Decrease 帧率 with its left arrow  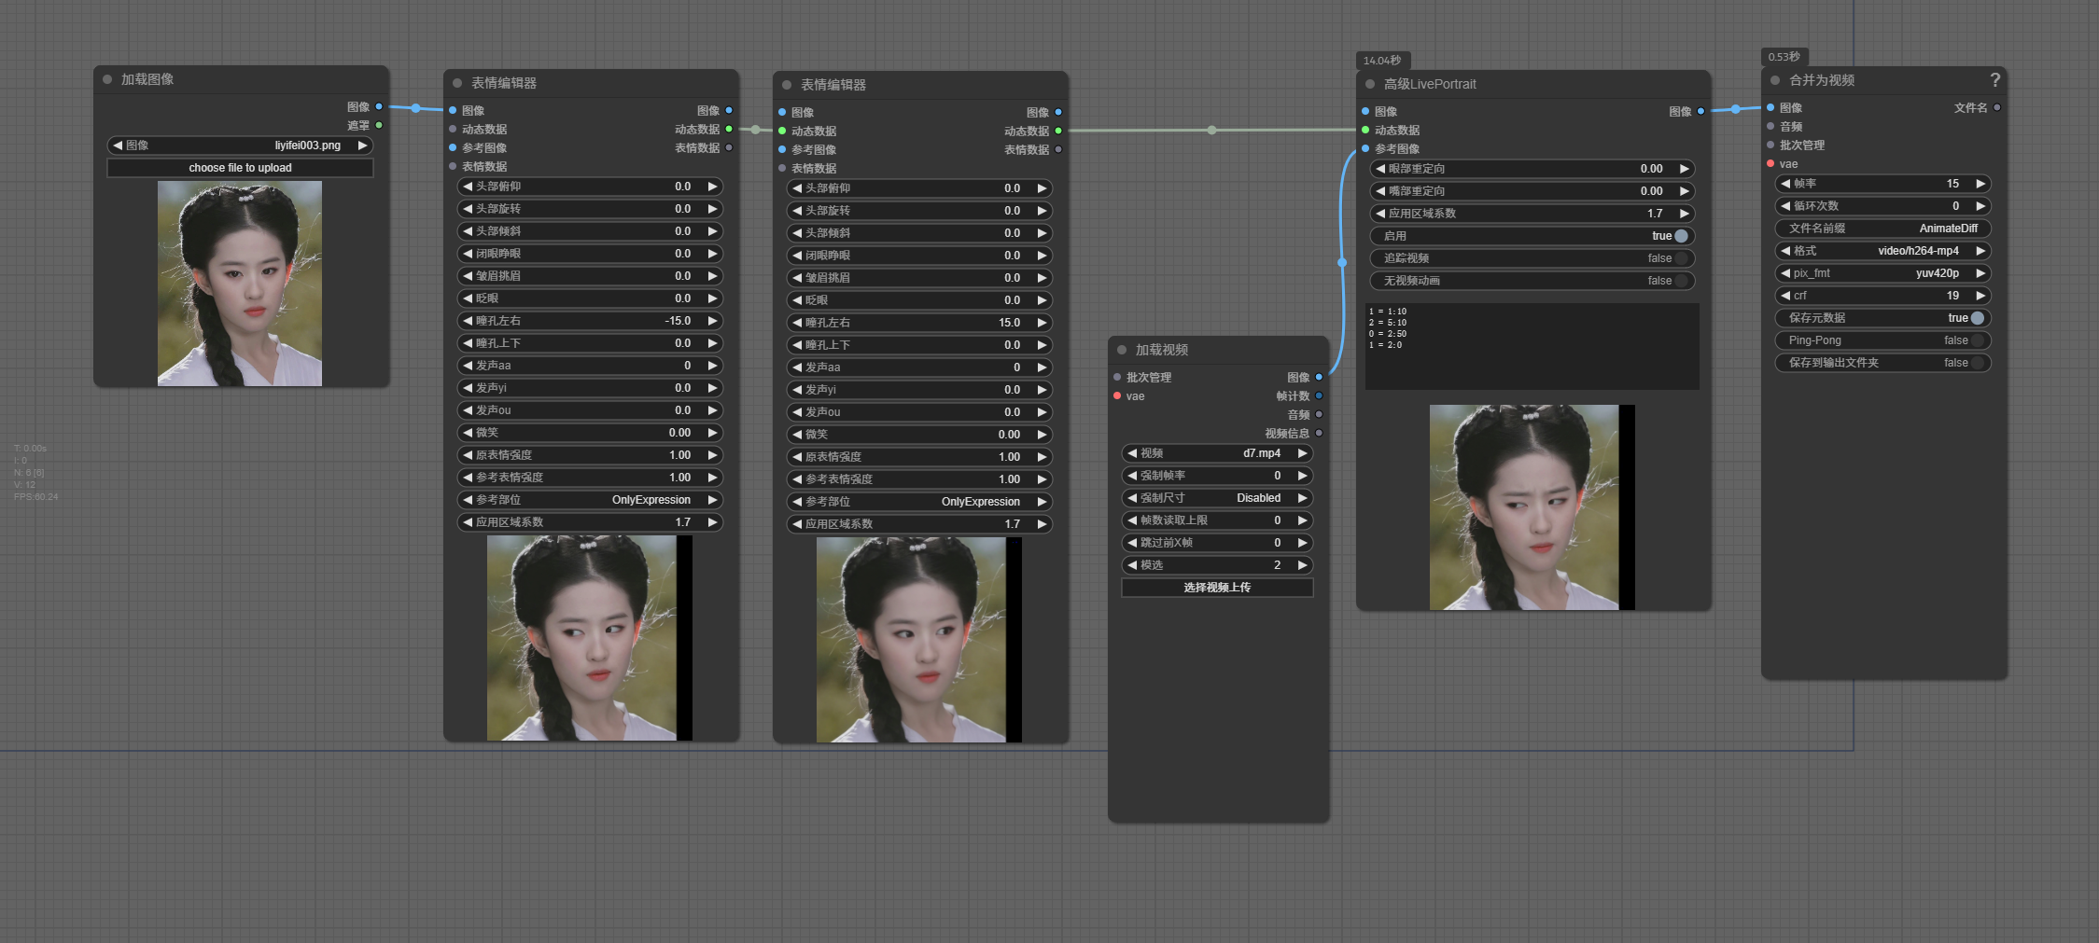pyautogui.click(x=1785, y=184)
